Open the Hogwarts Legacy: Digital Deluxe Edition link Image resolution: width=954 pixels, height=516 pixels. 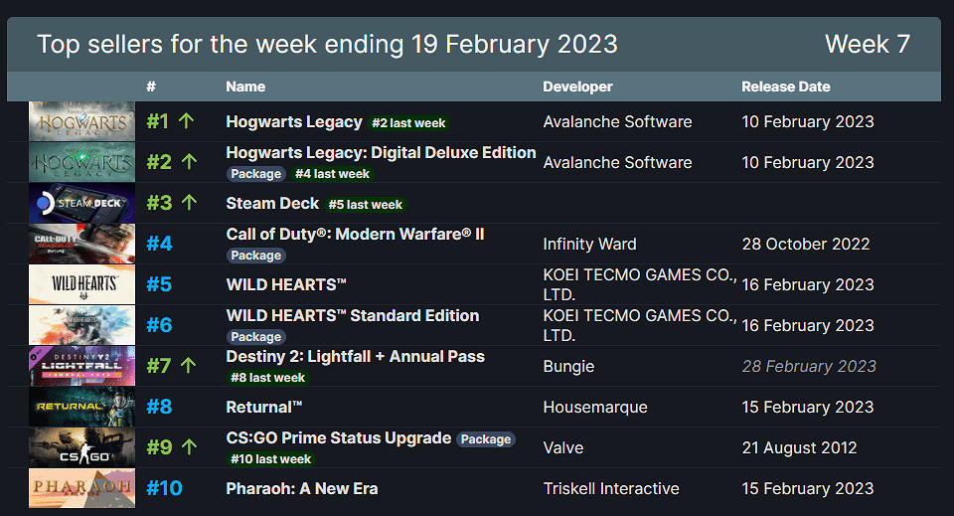(x=381, y=152)
